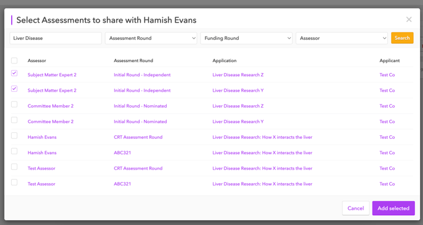Open How X interacts application in Test Assessor ABC321 row
This screenshot has width=423, height=225.
(x=262, y=184)
